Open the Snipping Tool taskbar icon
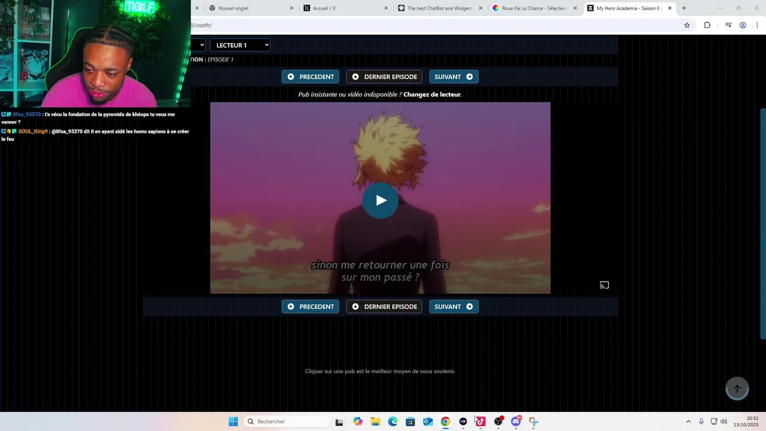This screenshot has height=431, width=766. click(x=533, y=421)
